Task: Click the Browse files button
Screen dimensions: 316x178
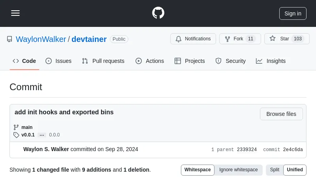Action: click(x=281, y=114)
